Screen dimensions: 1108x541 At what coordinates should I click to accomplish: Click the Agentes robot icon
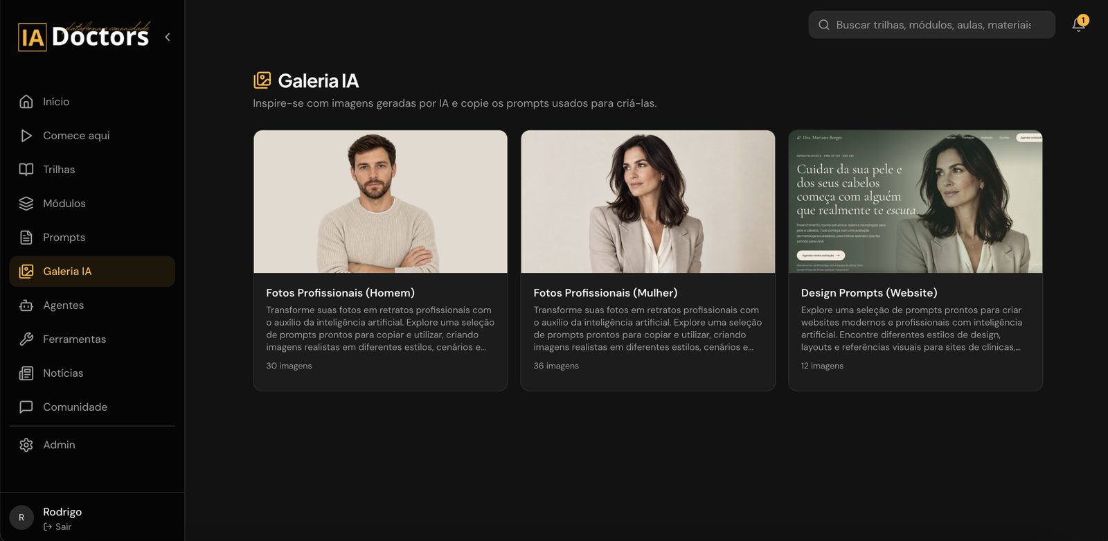pos(26,305)
